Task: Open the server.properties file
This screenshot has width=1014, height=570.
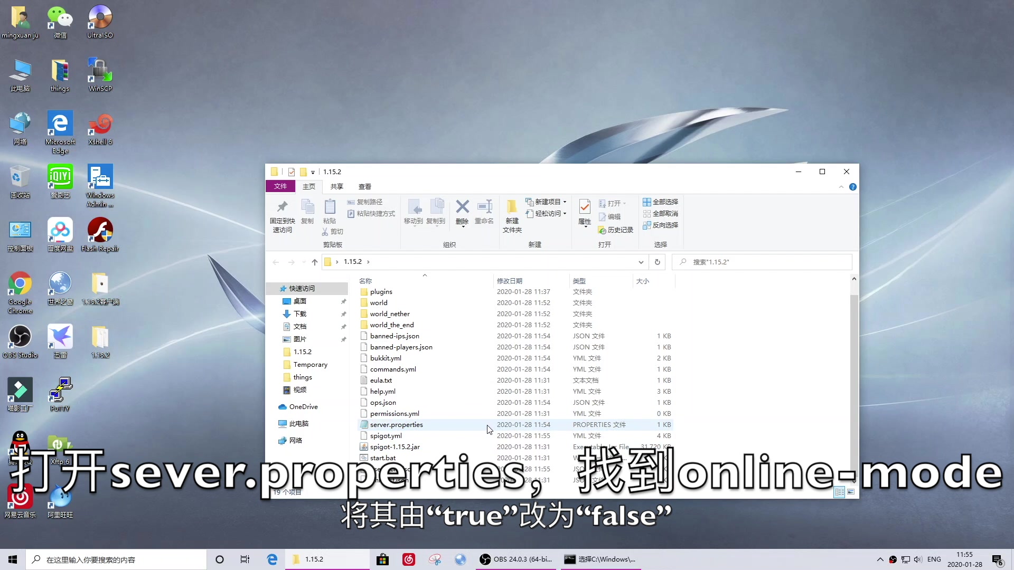Action: 396,424
